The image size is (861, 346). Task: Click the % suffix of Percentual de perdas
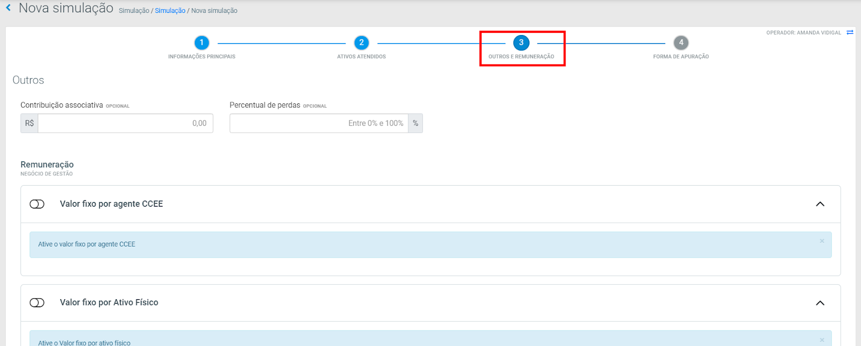tap(415, 123)
